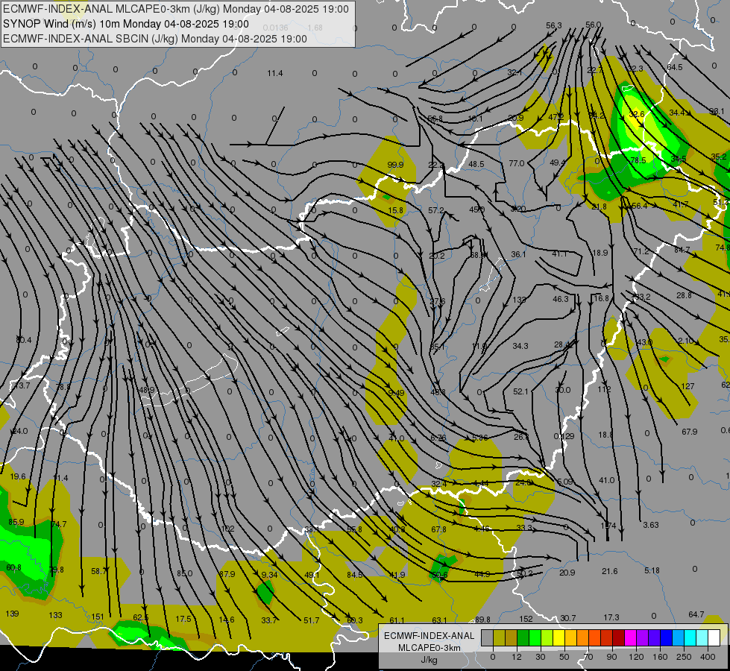Click the legend tick label 50
The width and height of the screenshot is (730, 671).
tap(564, 657)
